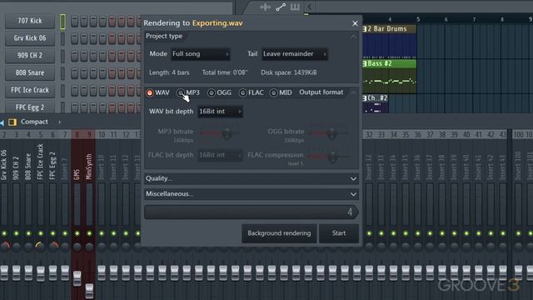Image resolution: width=533 pixels, height=300 pixels.
Task: Open the WAV bit depth dropdown
Action: 220,111
